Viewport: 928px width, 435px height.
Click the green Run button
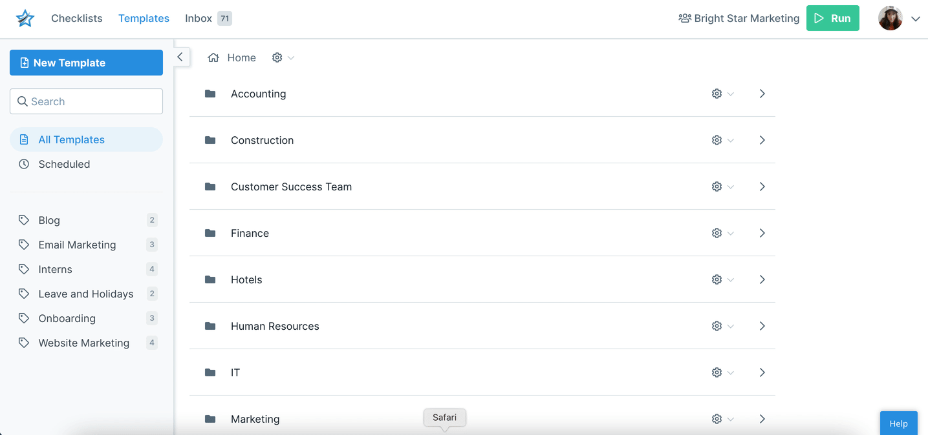833,18
